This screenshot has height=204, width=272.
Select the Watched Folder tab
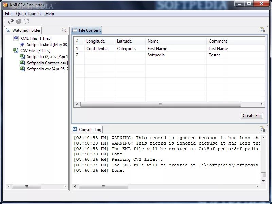click(23, 30)
